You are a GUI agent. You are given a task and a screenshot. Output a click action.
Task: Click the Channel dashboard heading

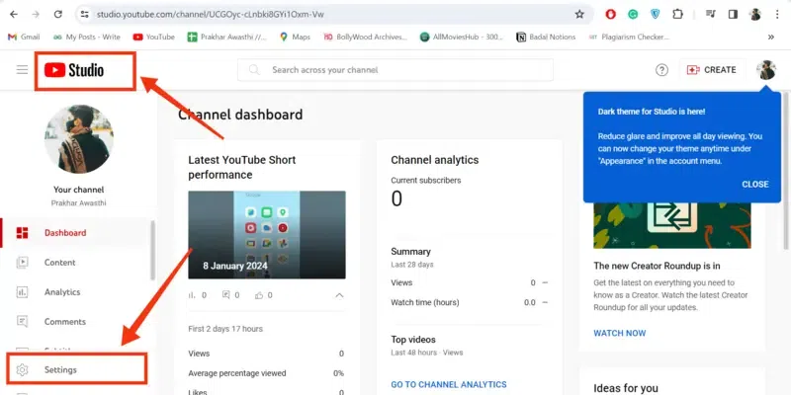point(240,115)
